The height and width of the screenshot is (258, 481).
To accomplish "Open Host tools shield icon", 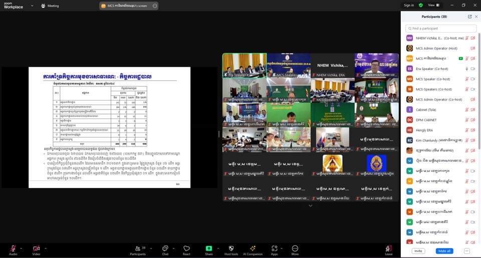I will [231, 249].
